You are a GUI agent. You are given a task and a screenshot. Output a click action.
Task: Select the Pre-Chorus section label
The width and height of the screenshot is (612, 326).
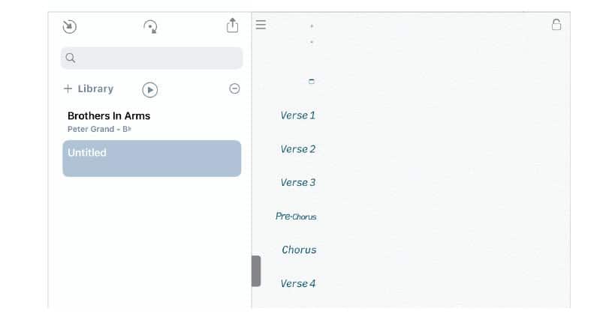point(296,216)
